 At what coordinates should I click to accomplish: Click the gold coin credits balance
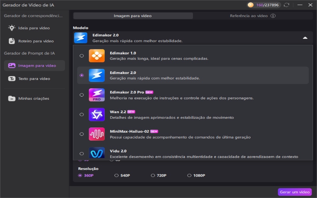tap(264, 5)
